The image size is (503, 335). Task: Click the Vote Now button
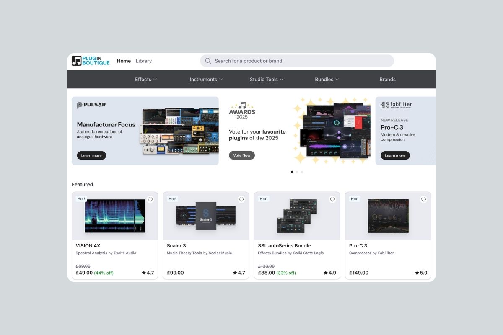click(242, 155)
